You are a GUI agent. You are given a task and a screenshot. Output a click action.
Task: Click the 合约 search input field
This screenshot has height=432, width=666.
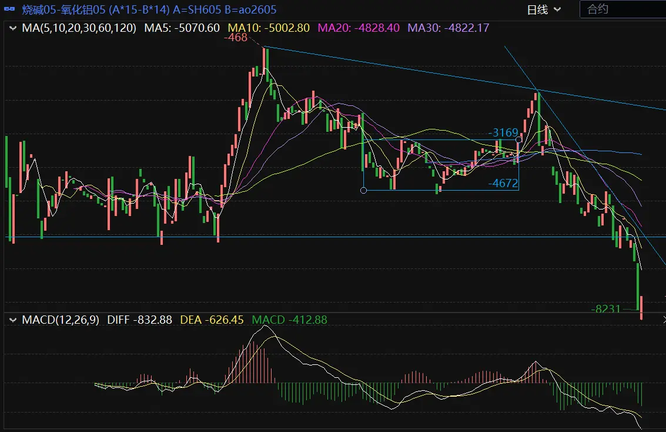click(x=622, y=9)
